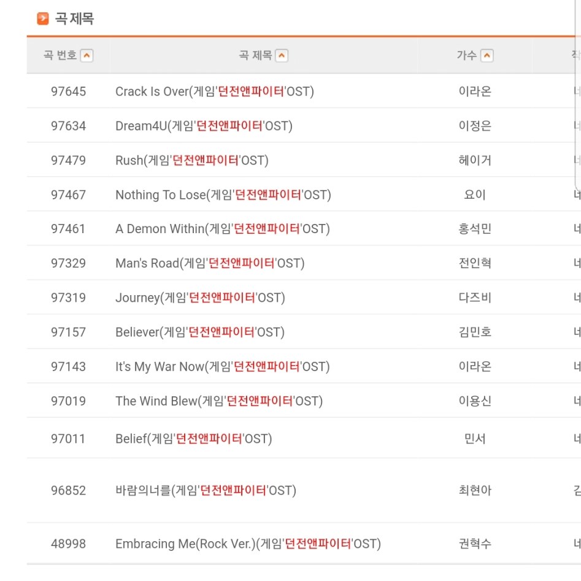
Task: Click singer name 이용신
Action: coord(475,401)
